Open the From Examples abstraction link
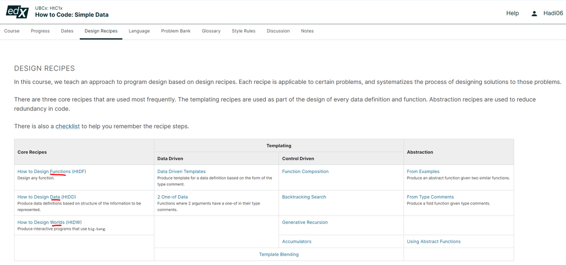The image size is (566, 265). coord(423,172)
